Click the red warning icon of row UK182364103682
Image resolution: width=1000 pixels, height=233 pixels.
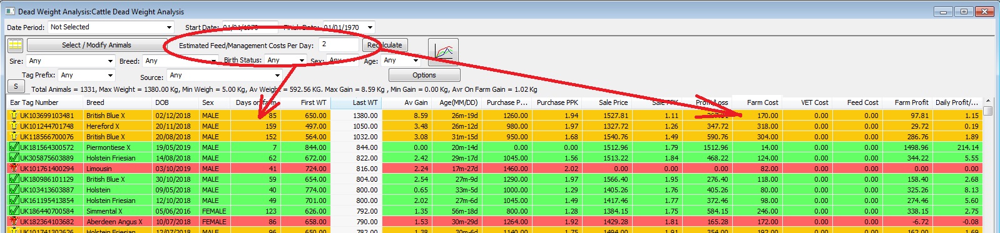click(14, 222)
